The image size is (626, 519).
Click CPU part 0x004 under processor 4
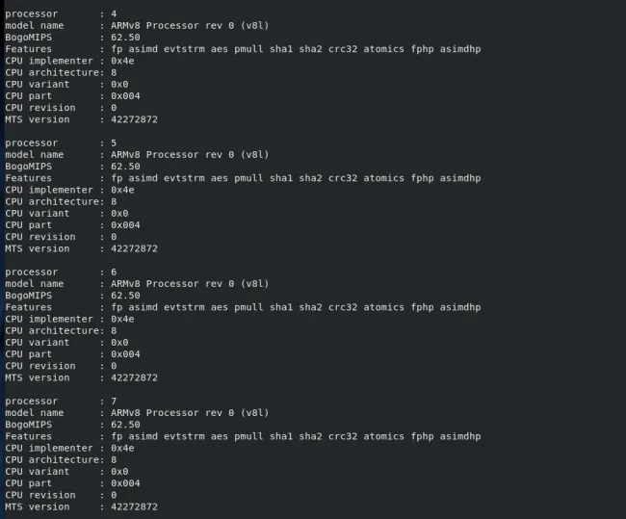pos(125,95)
